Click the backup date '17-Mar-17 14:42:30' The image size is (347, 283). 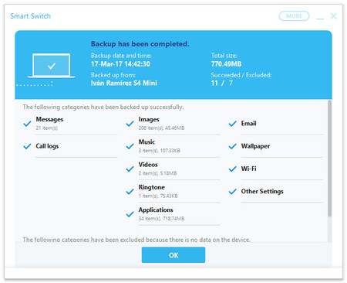coord(120,64)
